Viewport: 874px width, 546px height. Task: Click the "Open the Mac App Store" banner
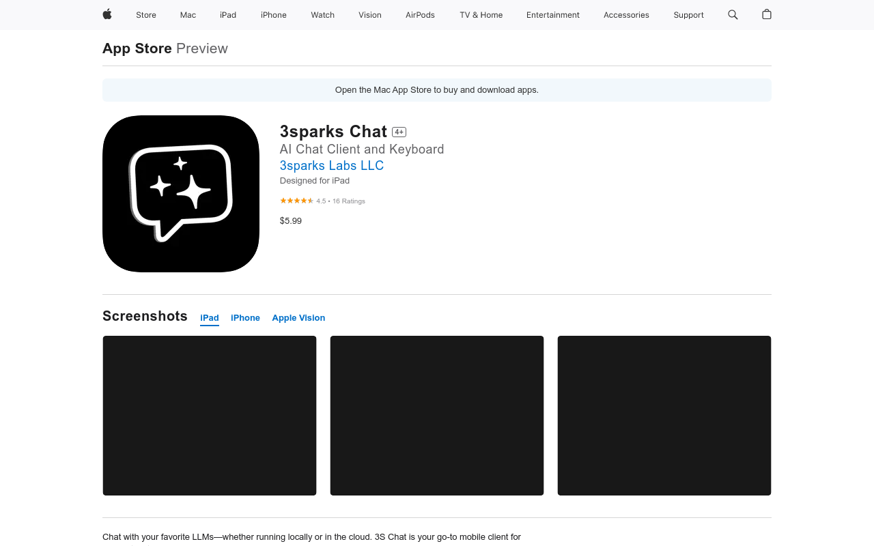(437, 90)
